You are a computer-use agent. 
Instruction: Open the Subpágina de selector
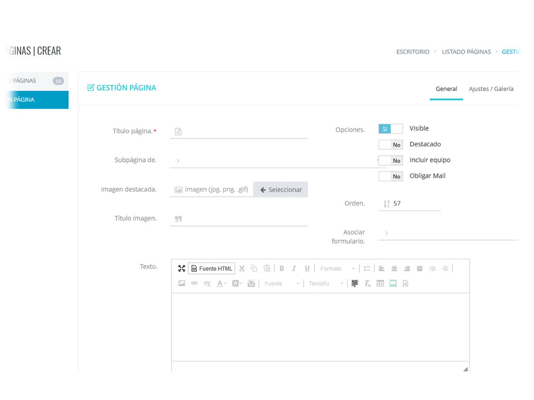coord(274,160)
